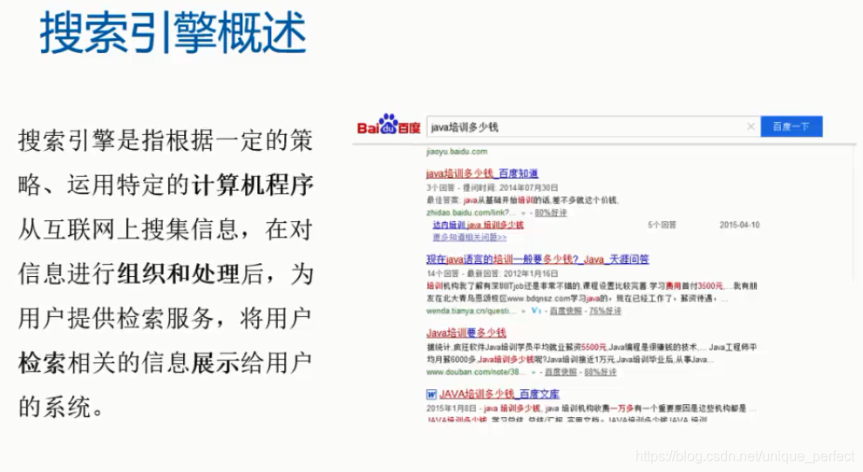Click the wenda.tianya.cn URL text

(x=471, y=311)
